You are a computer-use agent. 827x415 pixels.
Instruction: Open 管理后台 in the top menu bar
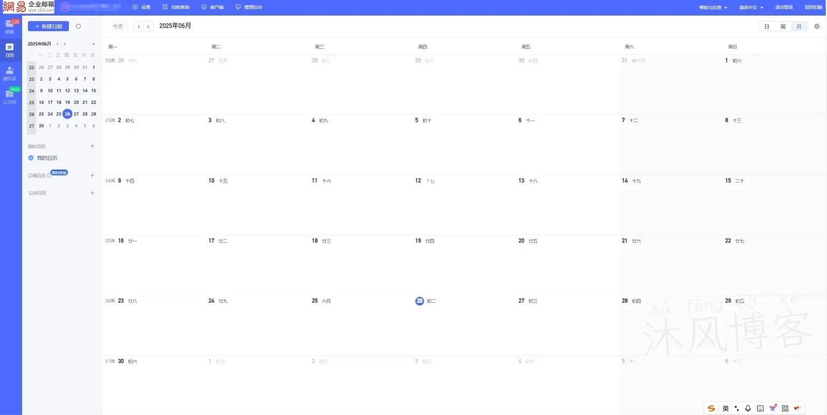249,8
